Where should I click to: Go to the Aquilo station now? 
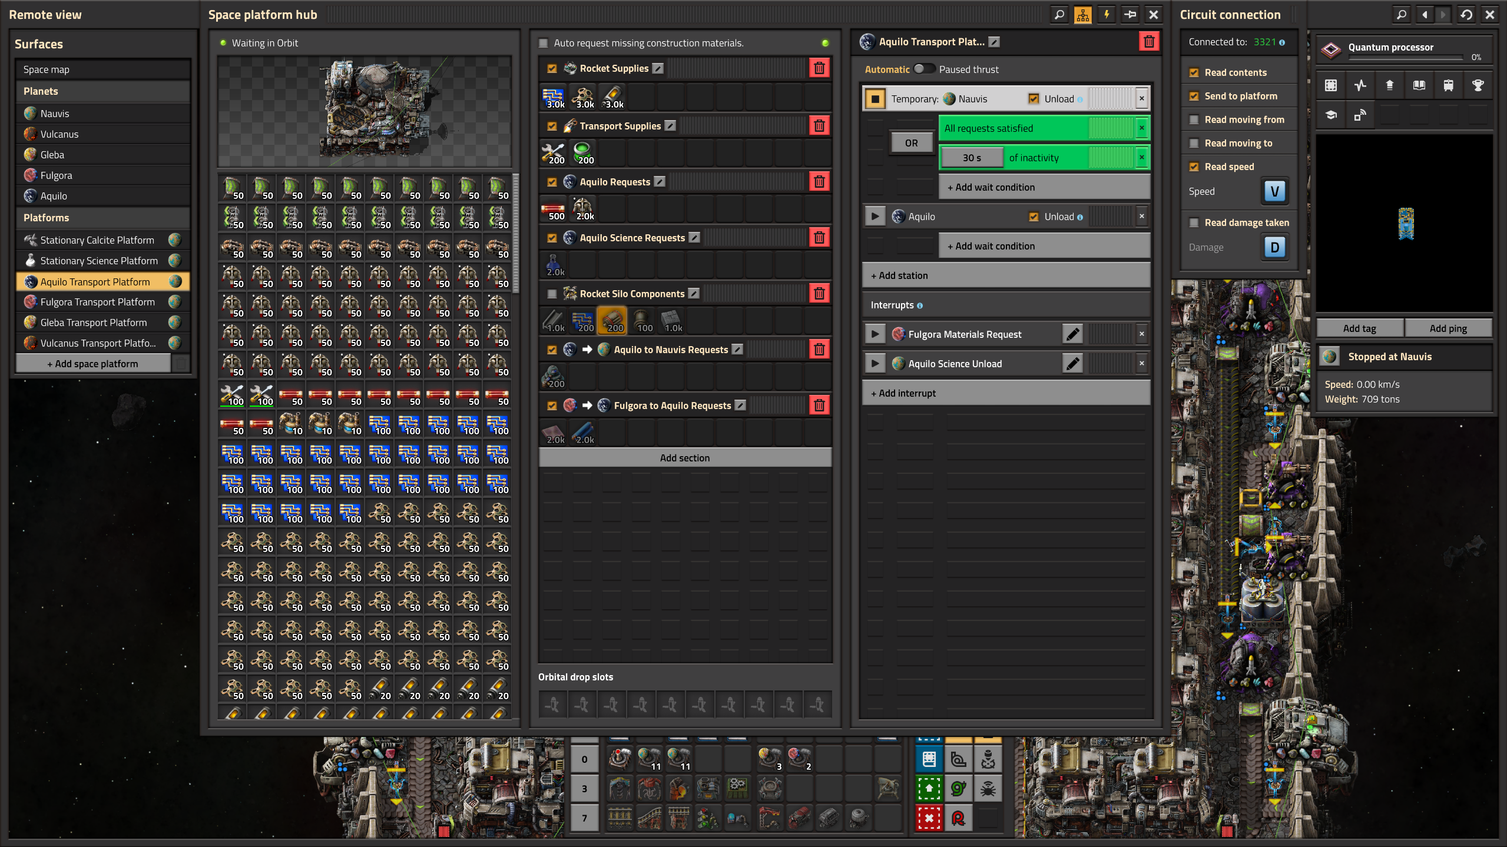875,217
